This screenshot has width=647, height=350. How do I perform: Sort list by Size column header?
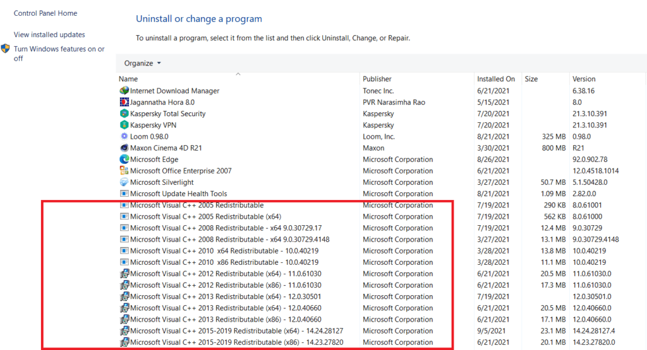531,79
